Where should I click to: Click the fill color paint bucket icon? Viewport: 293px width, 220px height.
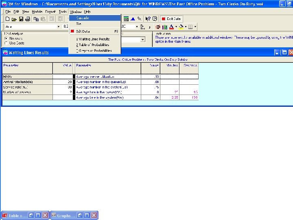(181, 27)
